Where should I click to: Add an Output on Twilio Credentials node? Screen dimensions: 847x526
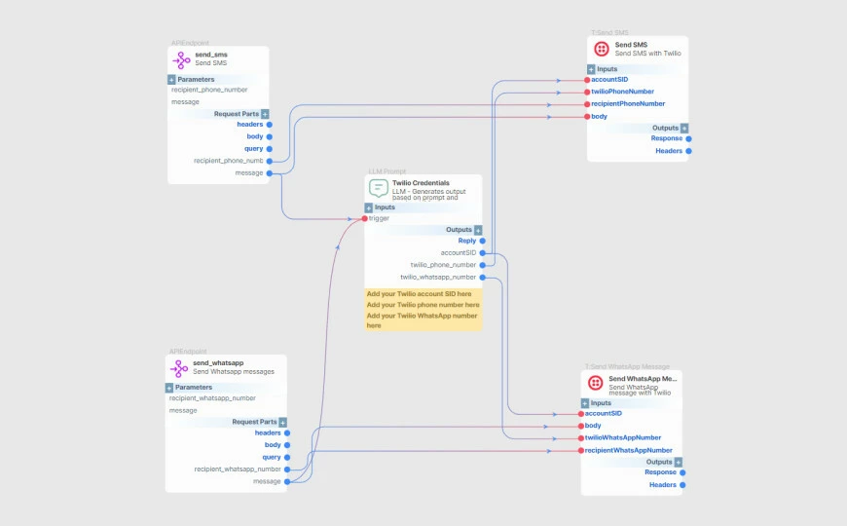point(478,230)
